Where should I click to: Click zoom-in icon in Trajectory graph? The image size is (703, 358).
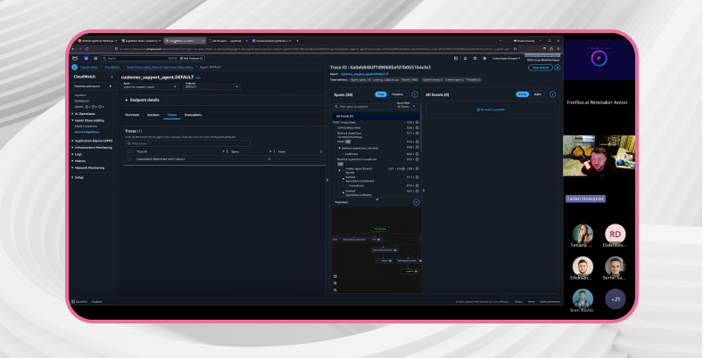(x=335, y=283)
